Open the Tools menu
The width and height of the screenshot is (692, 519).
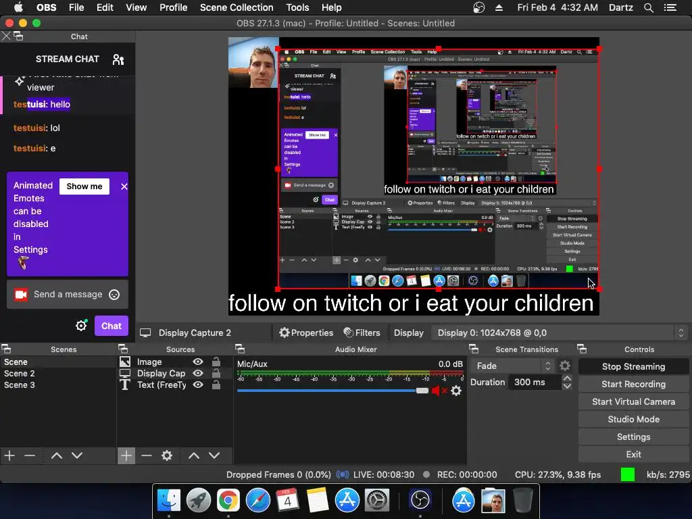click(297, 7)
